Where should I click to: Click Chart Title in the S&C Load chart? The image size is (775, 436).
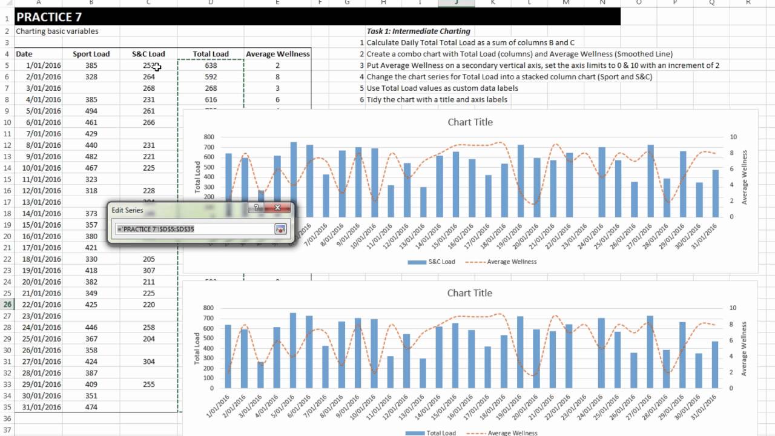(x=470, y=122)
